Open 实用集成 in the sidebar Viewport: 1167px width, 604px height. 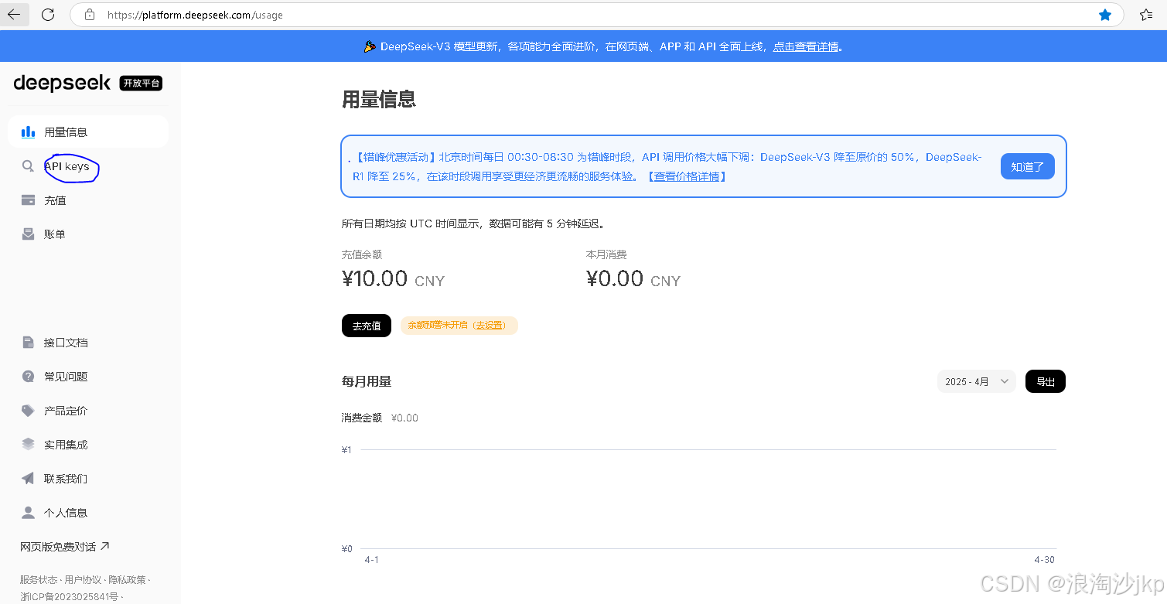pyautogui.click(x=88, y=445)
